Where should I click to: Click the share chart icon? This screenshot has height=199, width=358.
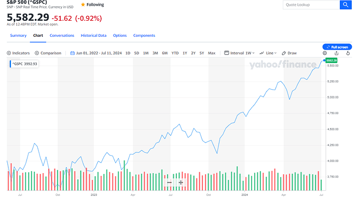pos(336,53)
